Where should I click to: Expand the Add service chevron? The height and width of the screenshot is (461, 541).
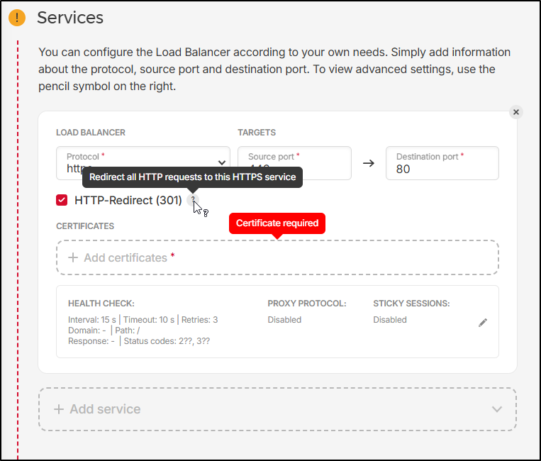(x=496, y=409)
